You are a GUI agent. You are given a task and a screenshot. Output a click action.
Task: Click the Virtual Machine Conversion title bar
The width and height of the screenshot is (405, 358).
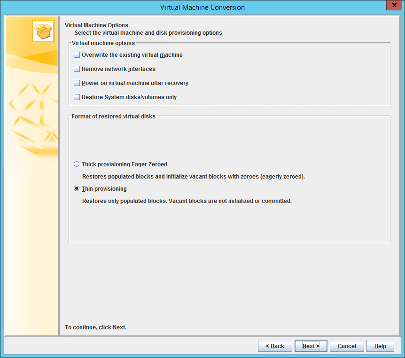pyautogui.click(x=202, y=8)
